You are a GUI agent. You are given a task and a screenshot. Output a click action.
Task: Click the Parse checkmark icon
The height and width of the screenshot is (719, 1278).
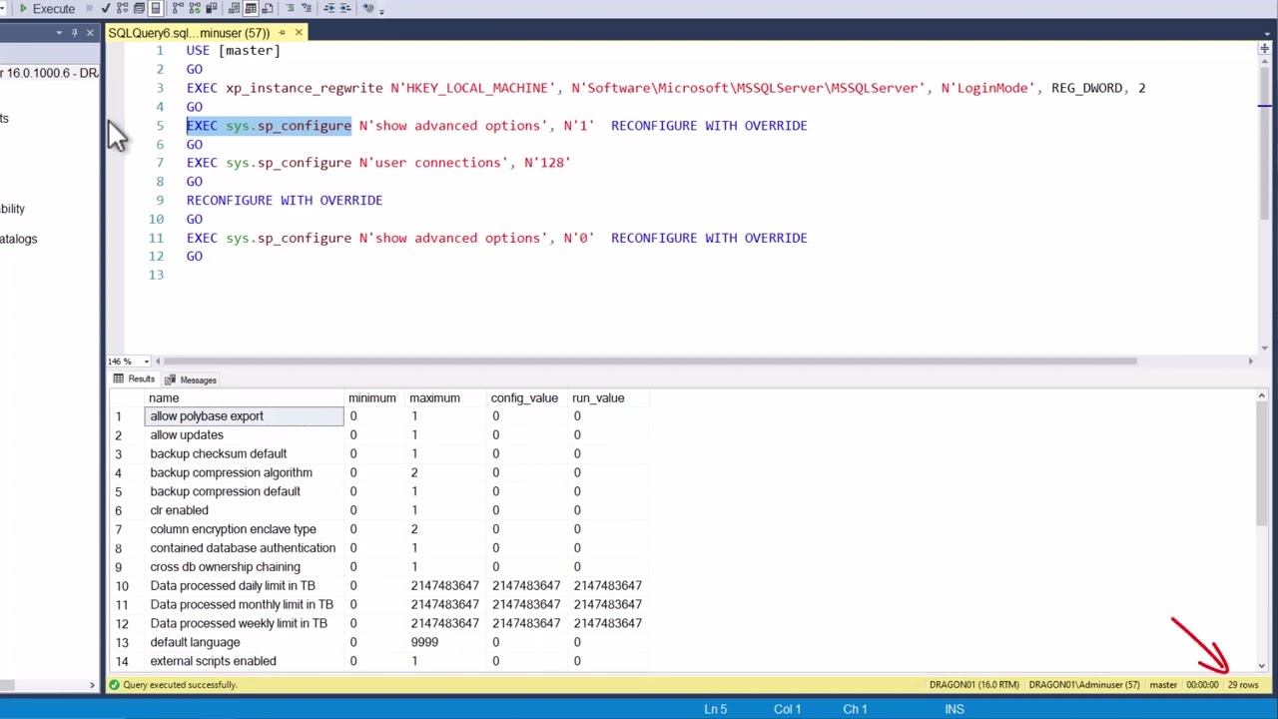pyautogui.click(x=106, y=8)
